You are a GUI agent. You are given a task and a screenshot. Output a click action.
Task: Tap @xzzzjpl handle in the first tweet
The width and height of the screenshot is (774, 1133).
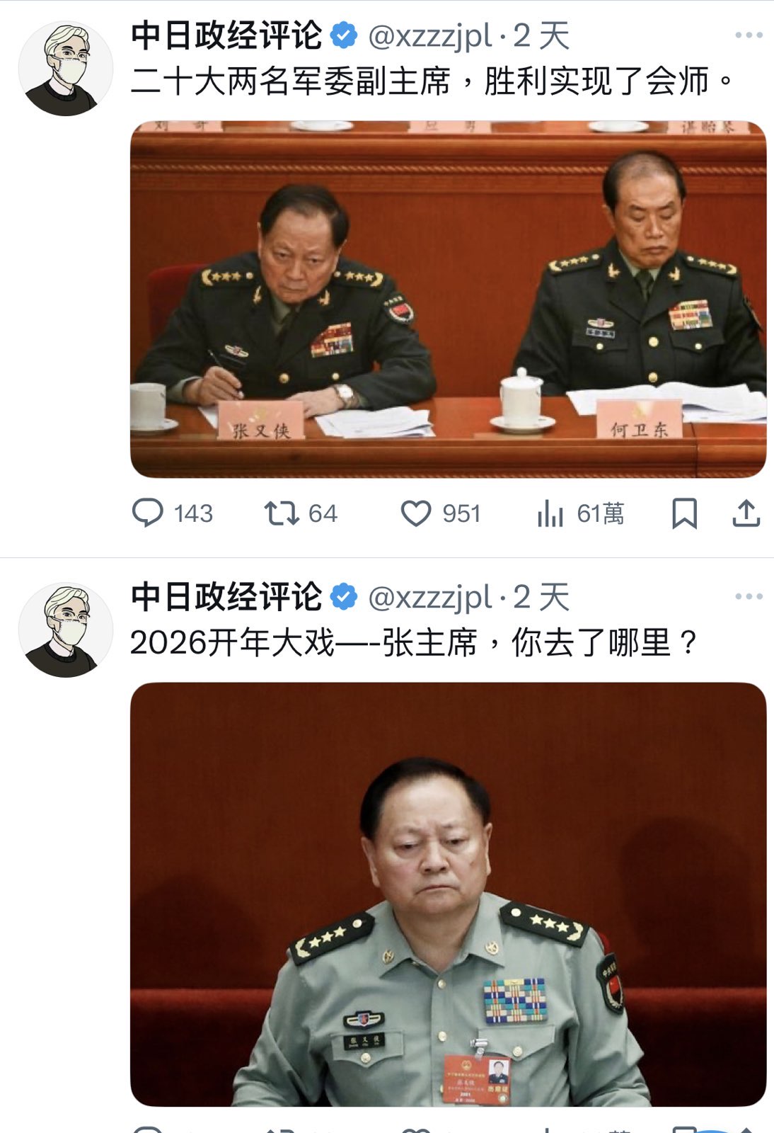click(x=430, y=36)
